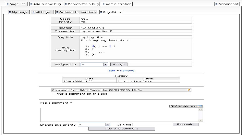The width and height of the screenshot is (242, 136).
Task: Click the Code formatting button
Action: pos(193,106)
